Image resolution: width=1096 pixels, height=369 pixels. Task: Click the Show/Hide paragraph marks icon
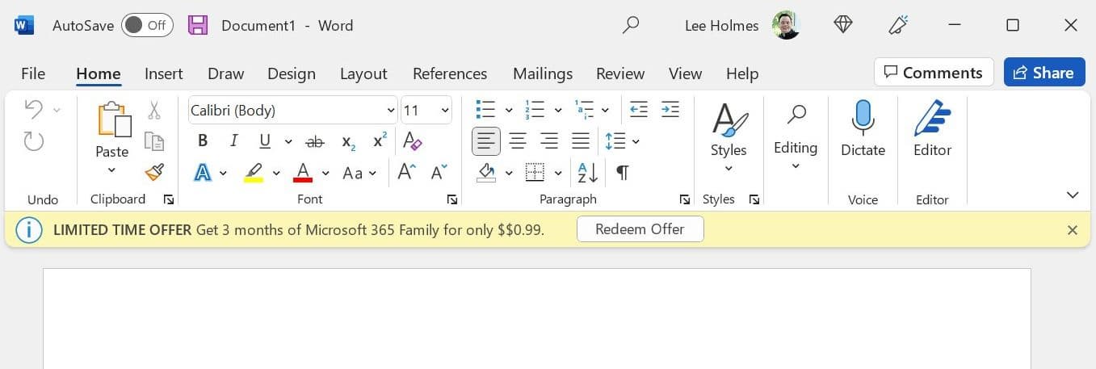623,172
